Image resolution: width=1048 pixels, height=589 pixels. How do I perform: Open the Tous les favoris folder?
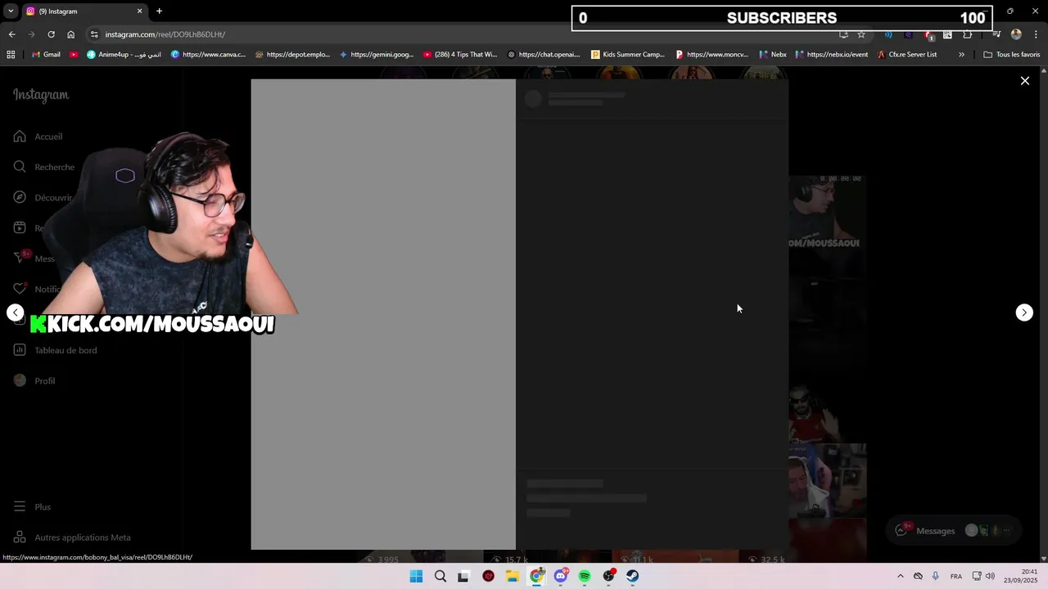(1011, 55)
